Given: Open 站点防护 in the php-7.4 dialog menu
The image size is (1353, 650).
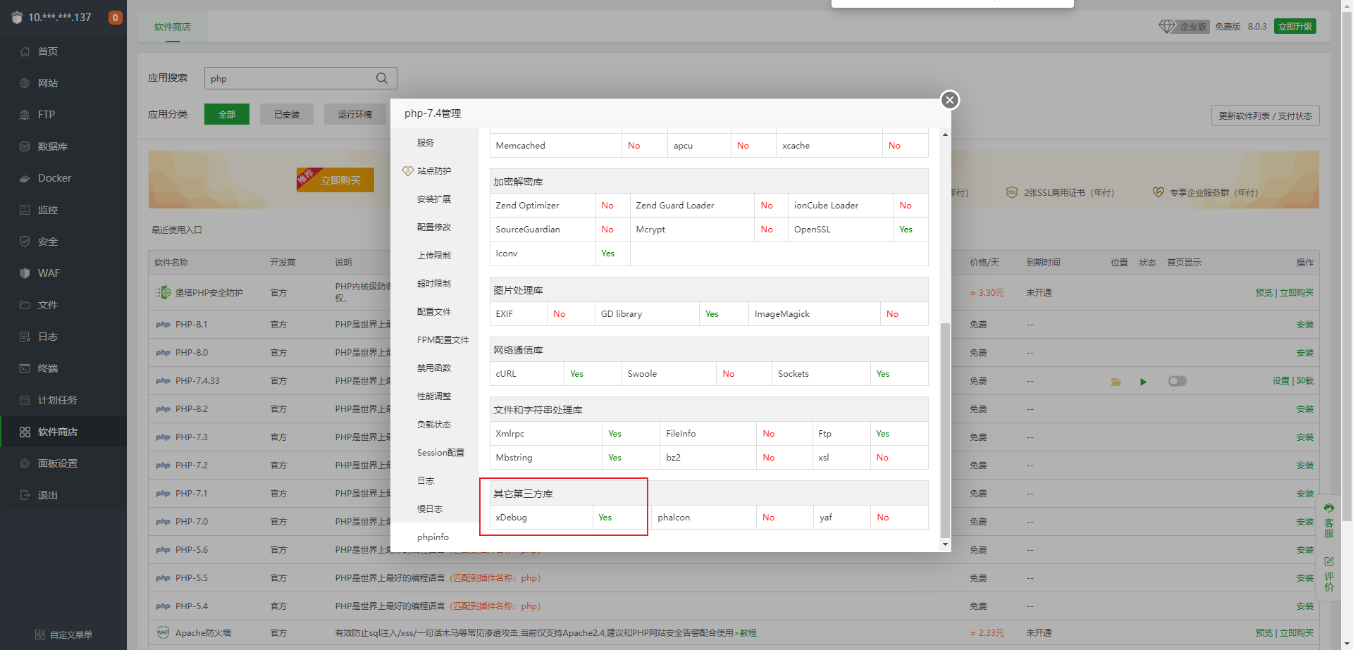Looking at the screenshot, I should tap(434, 170).
